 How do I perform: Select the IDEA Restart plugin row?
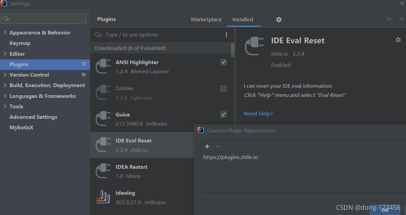[142, 171]
